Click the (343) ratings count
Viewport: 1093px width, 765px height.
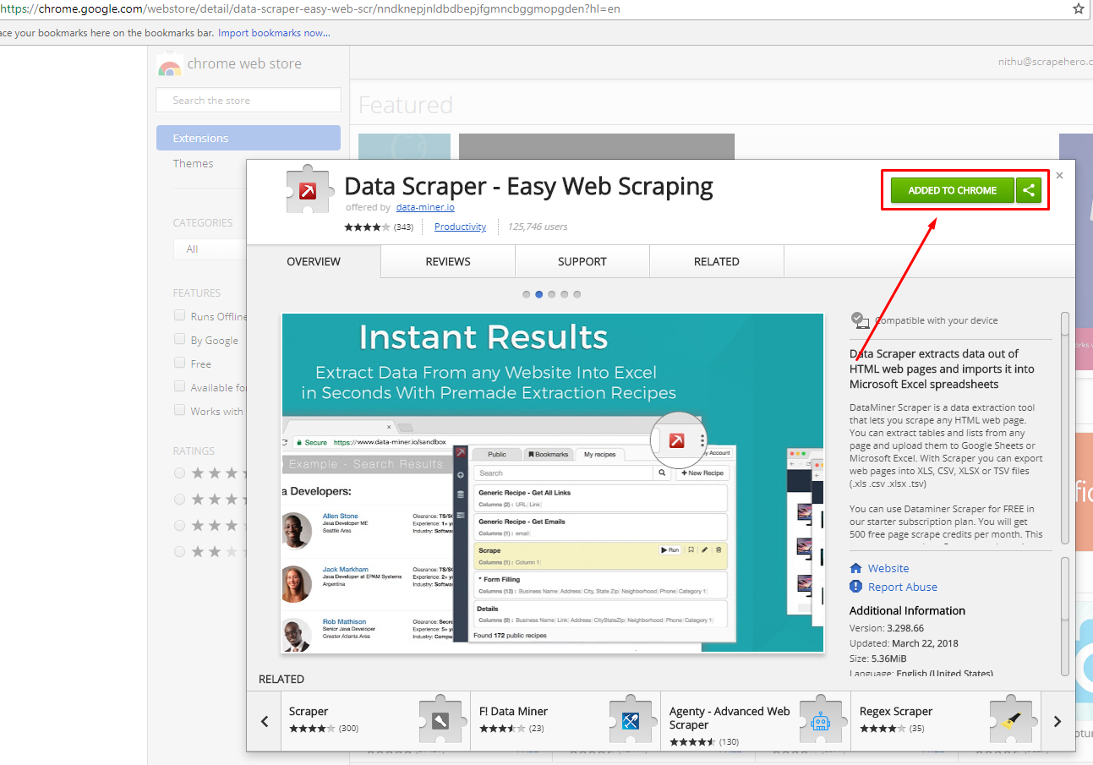point(403,227)
